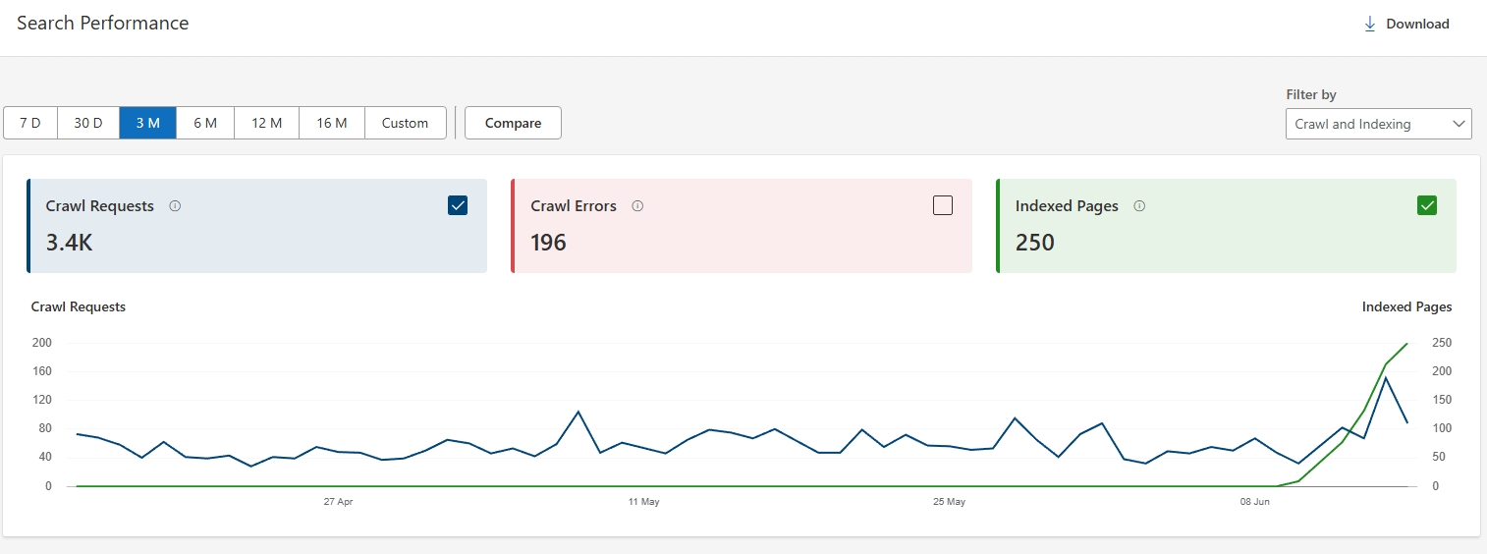Click the 11 May date on chart axis
The image size is (1487, 554).
coord(643,502)
